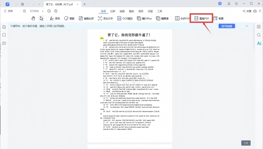The height and width of the screenshot is (149, 263).
Task: Switch to the 首頁 tab
Action: 103,11
